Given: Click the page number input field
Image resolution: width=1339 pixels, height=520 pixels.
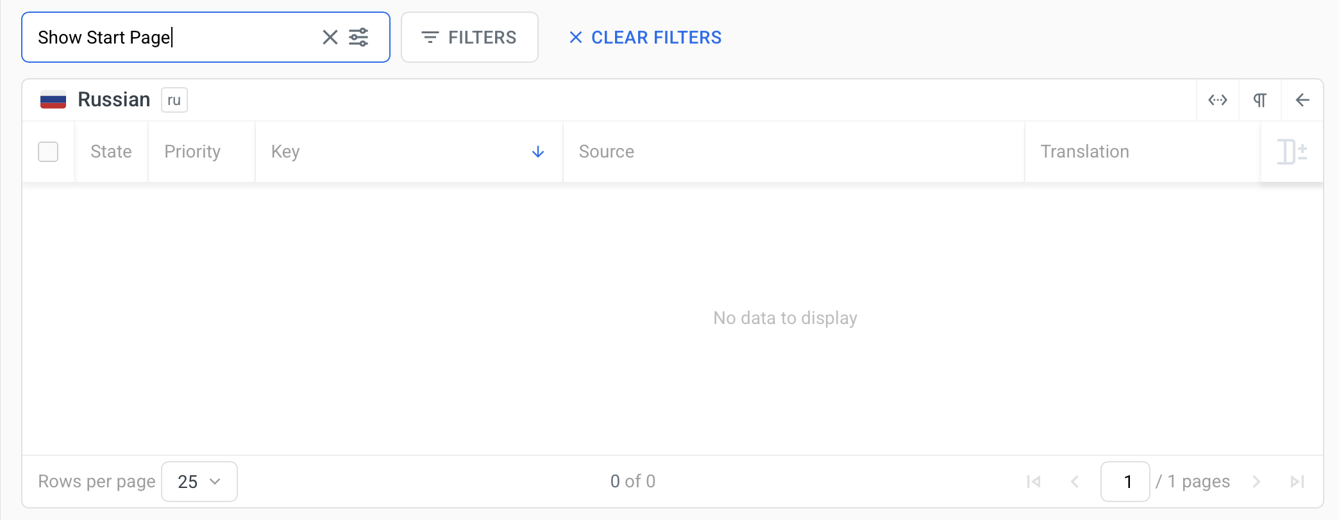Looking at the screenshot, I should 1125,482.
